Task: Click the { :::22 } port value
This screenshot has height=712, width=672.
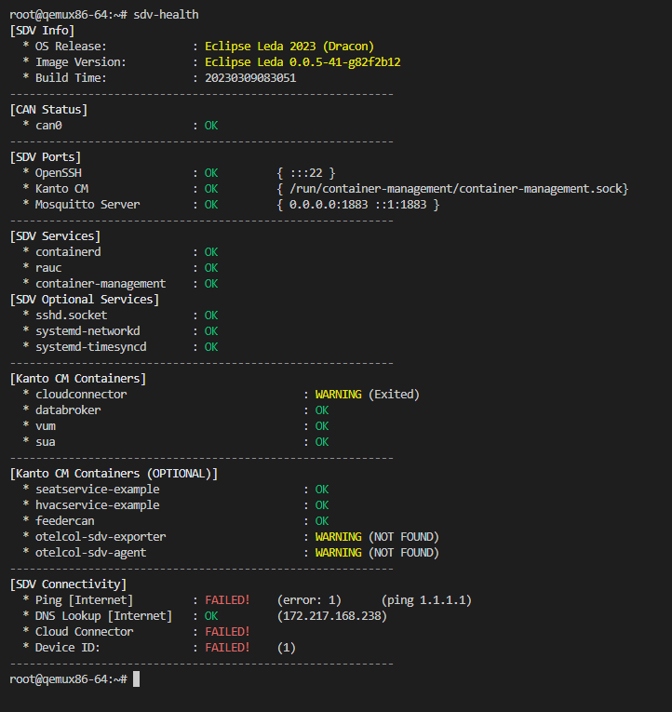Action: coord(305,173)
